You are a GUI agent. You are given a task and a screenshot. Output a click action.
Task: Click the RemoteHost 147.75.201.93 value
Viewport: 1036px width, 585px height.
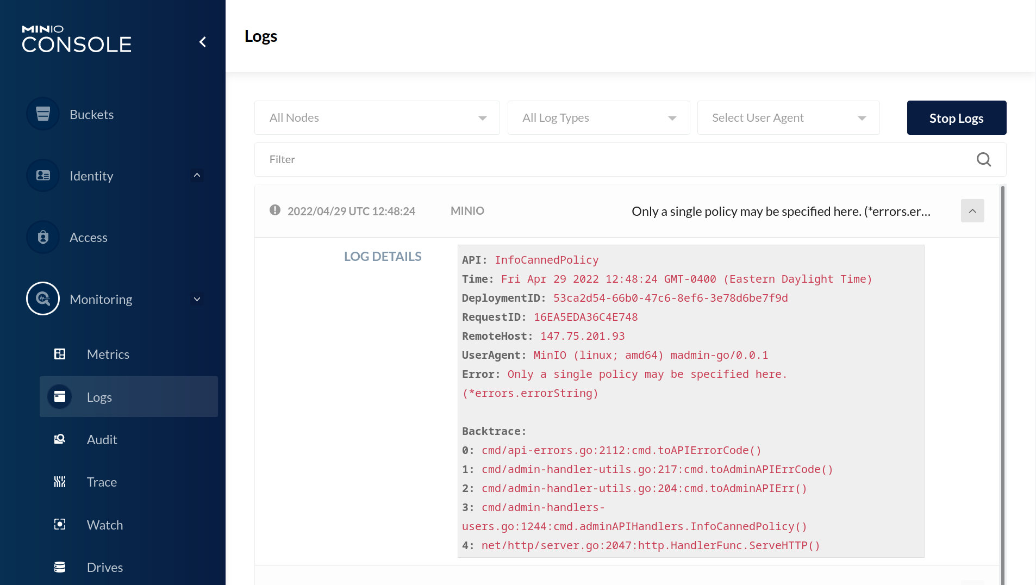pos(583,336)
